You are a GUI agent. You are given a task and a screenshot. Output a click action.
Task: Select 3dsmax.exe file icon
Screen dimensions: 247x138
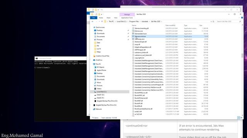(133, 31)
